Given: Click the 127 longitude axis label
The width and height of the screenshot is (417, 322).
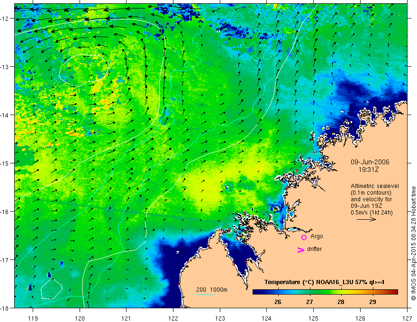Looking at the screenshot, I should (407, 319).
